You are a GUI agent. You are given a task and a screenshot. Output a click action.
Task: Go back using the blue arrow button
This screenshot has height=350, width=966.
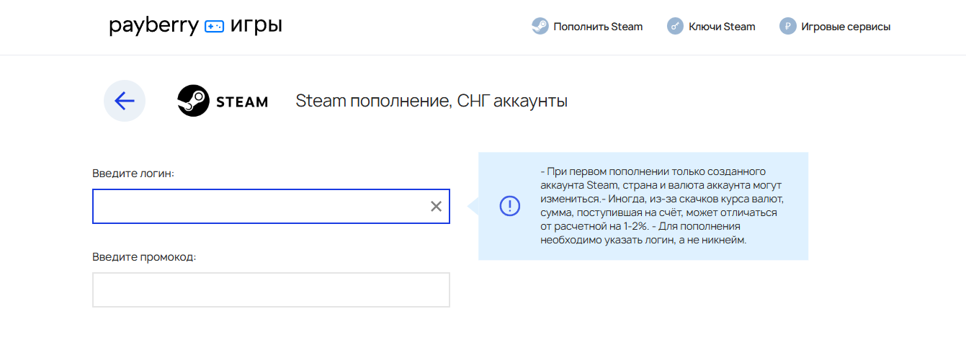coord(125,101)
